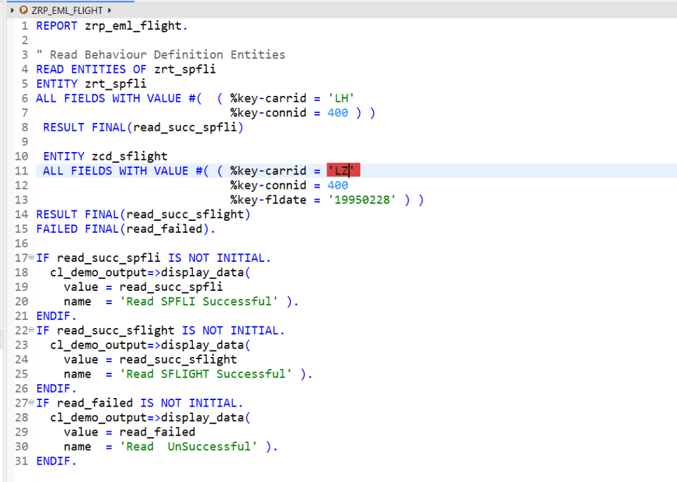Viewport: 677px width, 482px height.
Task: Click %key-fldate on line 13
Action: point(268,200)
